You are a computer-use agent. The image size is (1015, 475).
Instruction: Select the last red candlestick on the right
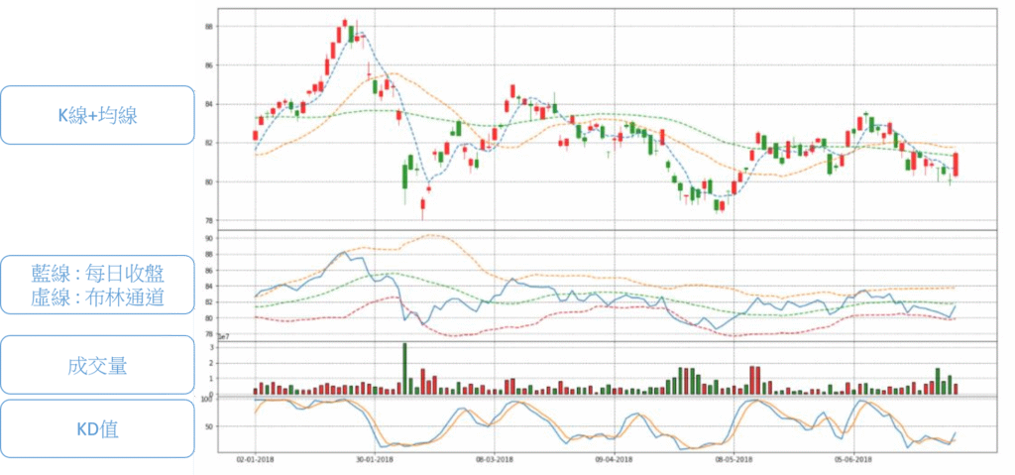[x=956, y=165]
